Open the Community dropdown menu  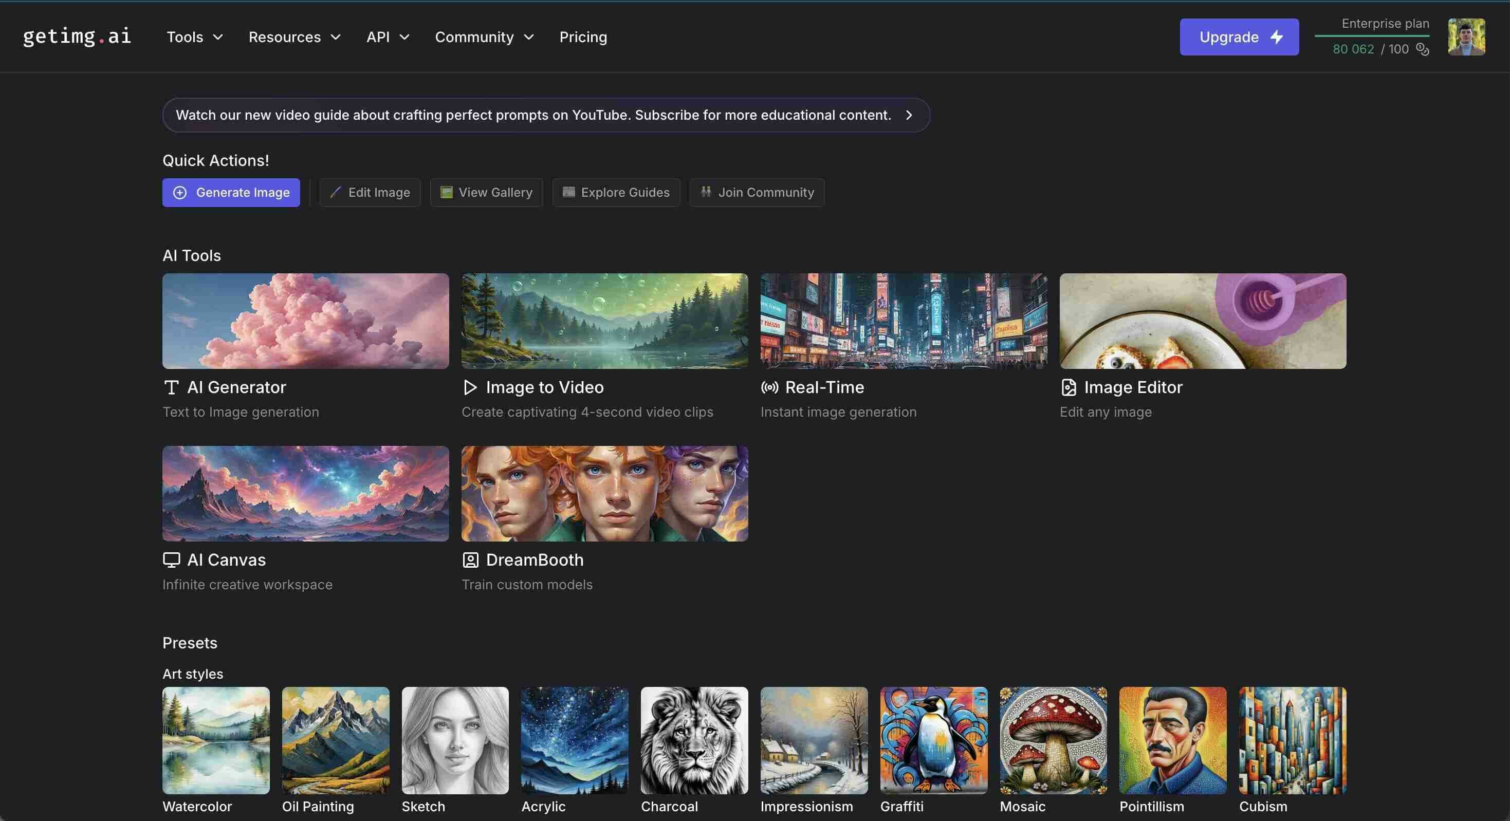(484, 37)
